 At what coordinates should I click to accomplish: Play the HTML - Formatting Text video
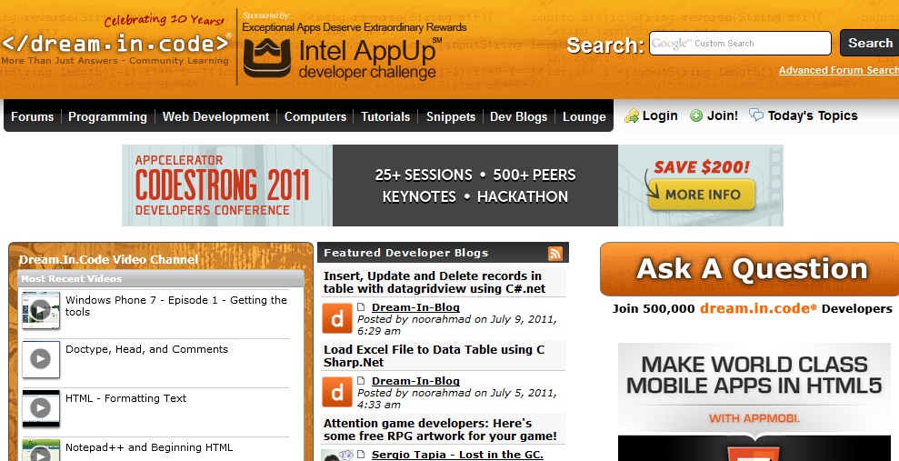coord(41,409)
